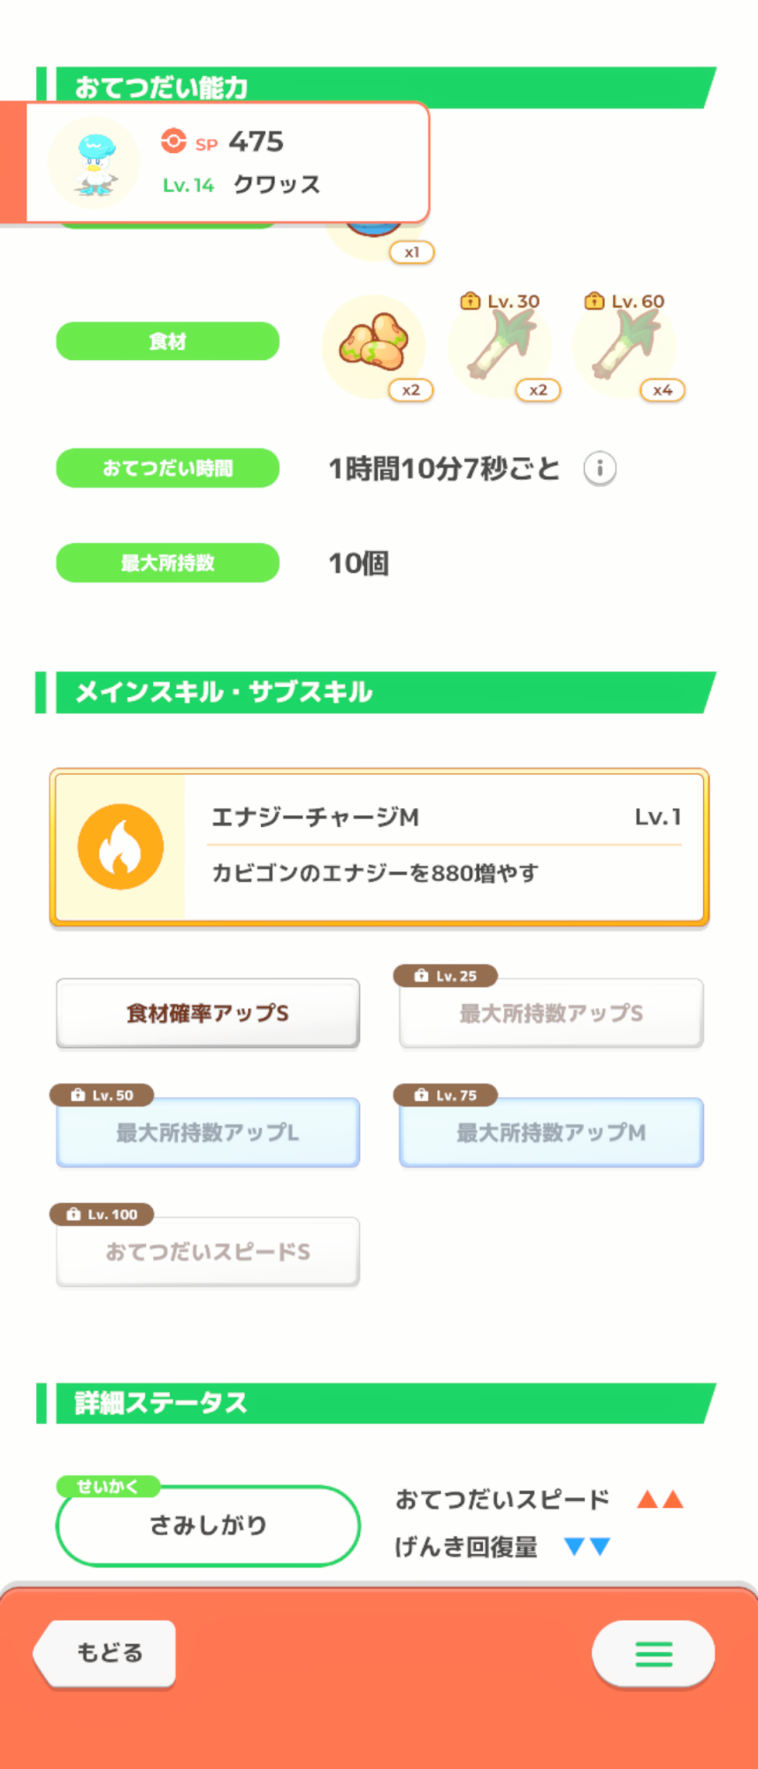This screenshot has width=758, height=1769.
Task: Select the locked 最大所持数アップL sub skill
Action: coord(208,1132)
